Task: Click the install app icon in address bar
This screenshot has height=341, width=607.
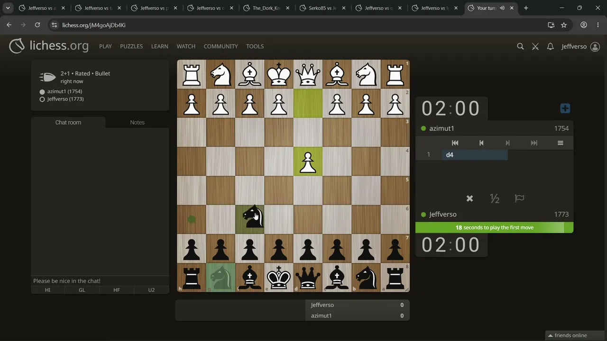Action: coord(551,25)
